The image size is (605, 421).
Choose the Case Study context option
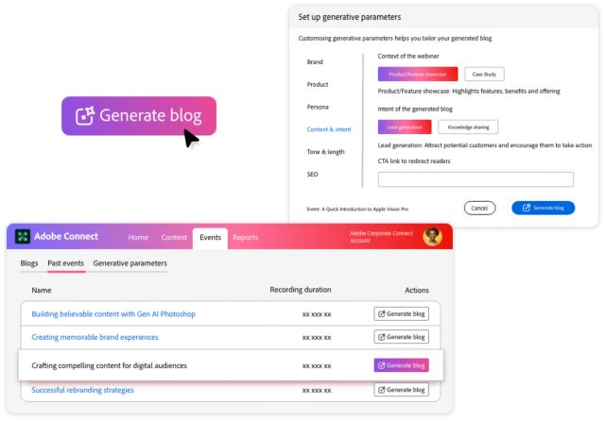(485, 74)
